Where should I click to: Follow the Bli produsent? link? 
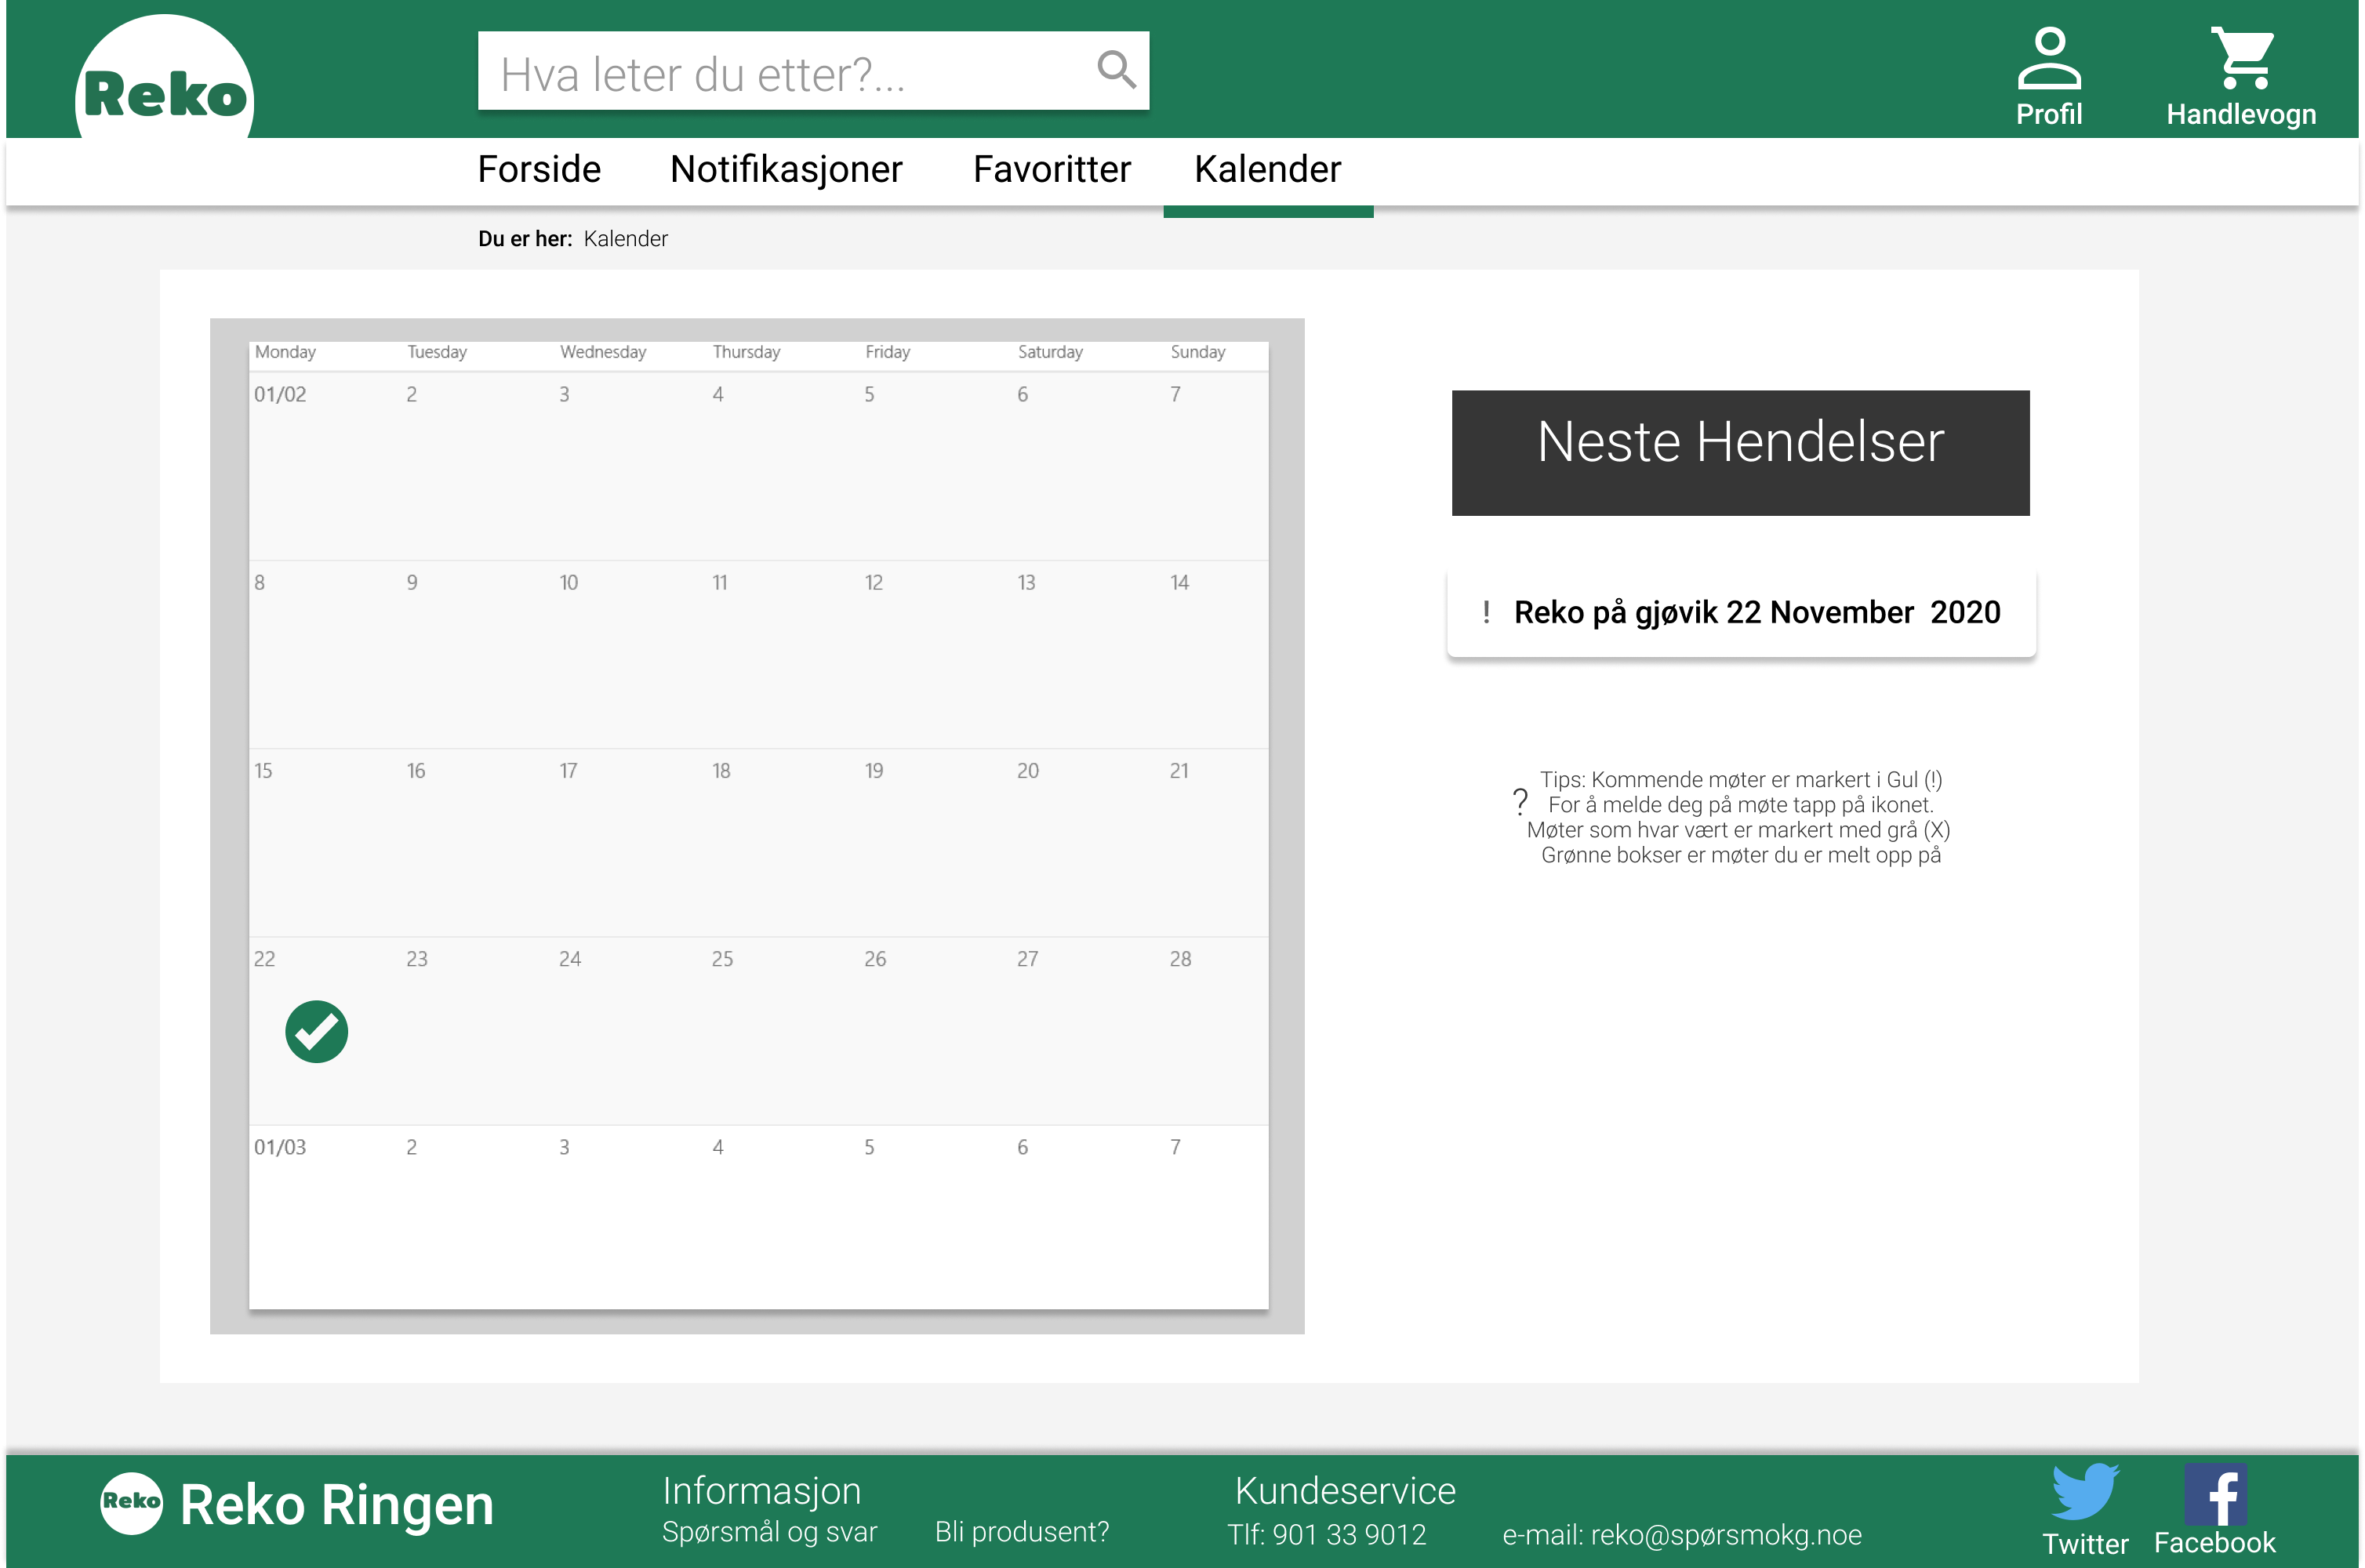(1022, 1532)
